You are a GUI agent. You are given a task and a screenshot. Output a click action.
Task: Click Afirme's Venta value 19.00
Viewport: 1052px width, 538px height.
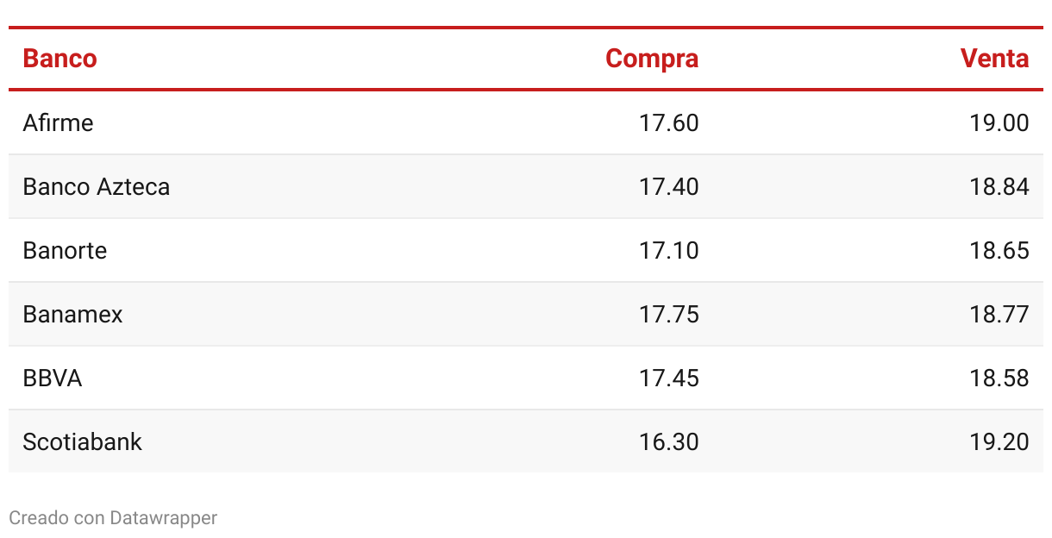pos(999,122)
